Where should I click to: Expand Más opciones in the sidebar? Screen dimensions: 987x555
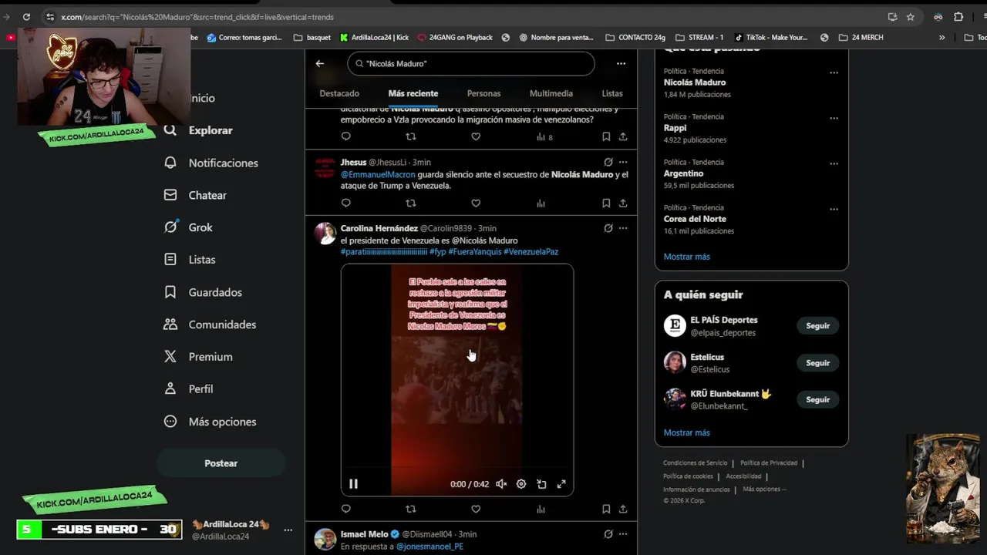click(211, 422)
